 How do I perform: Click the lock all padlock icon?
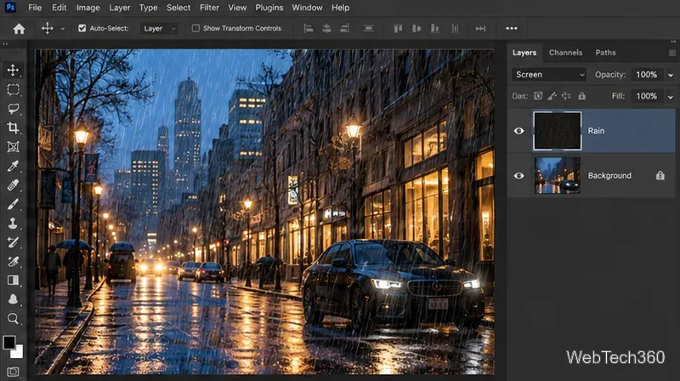[582, 96]
